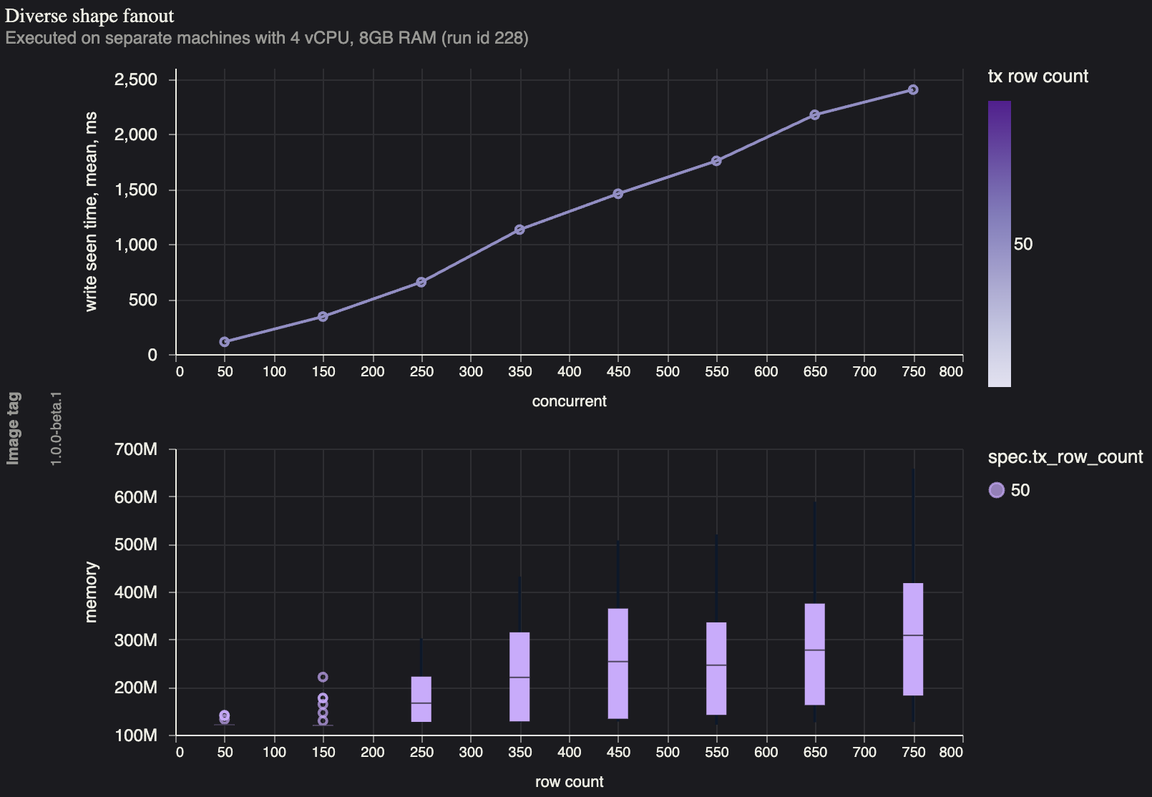Click the 1.0.0-beta.1 image tag label

(x=57, y=428)
